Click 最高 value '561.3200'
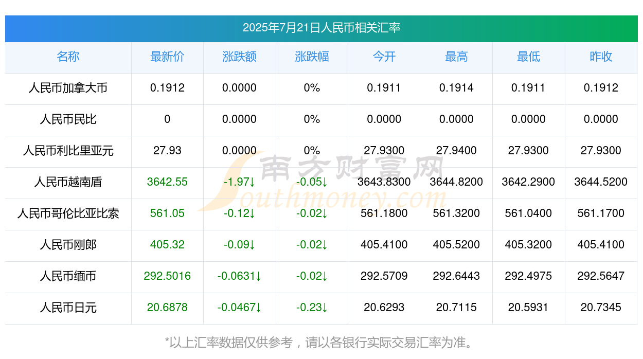643x359 pixels. pyautogui.click(x=456, y=213)
